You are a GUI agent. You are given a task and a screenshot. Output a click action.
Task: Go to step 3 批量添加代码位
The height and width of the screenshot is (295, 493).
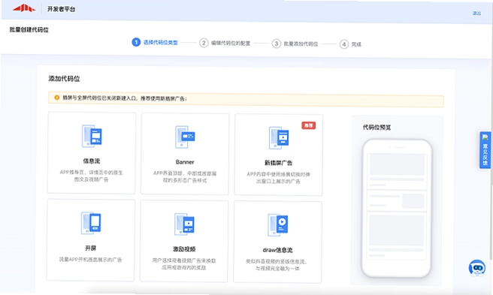(x=295, y=44)
